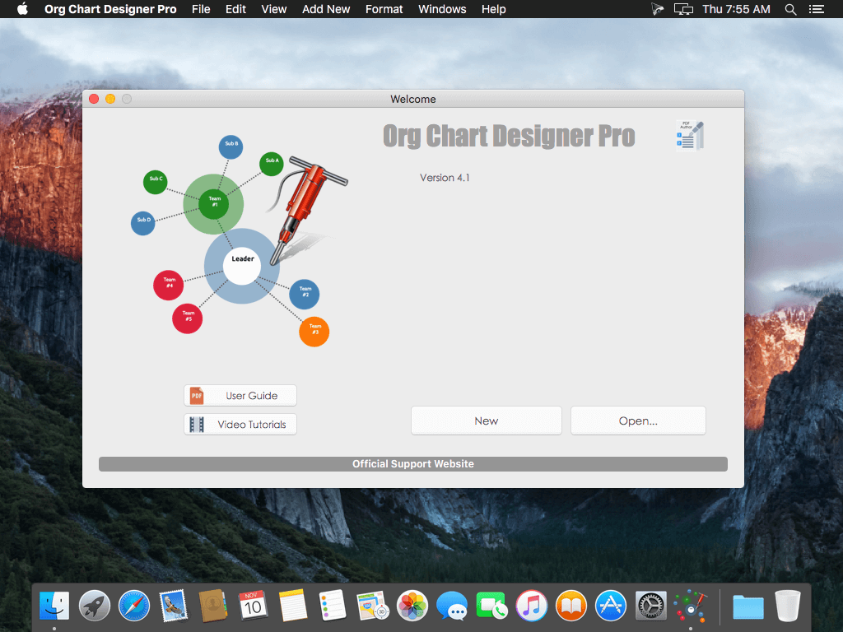843x632 pixels.
Task: Click Org Chart Designer Pro dock icon
Action: pyautogui.click(x=691, y=605)
